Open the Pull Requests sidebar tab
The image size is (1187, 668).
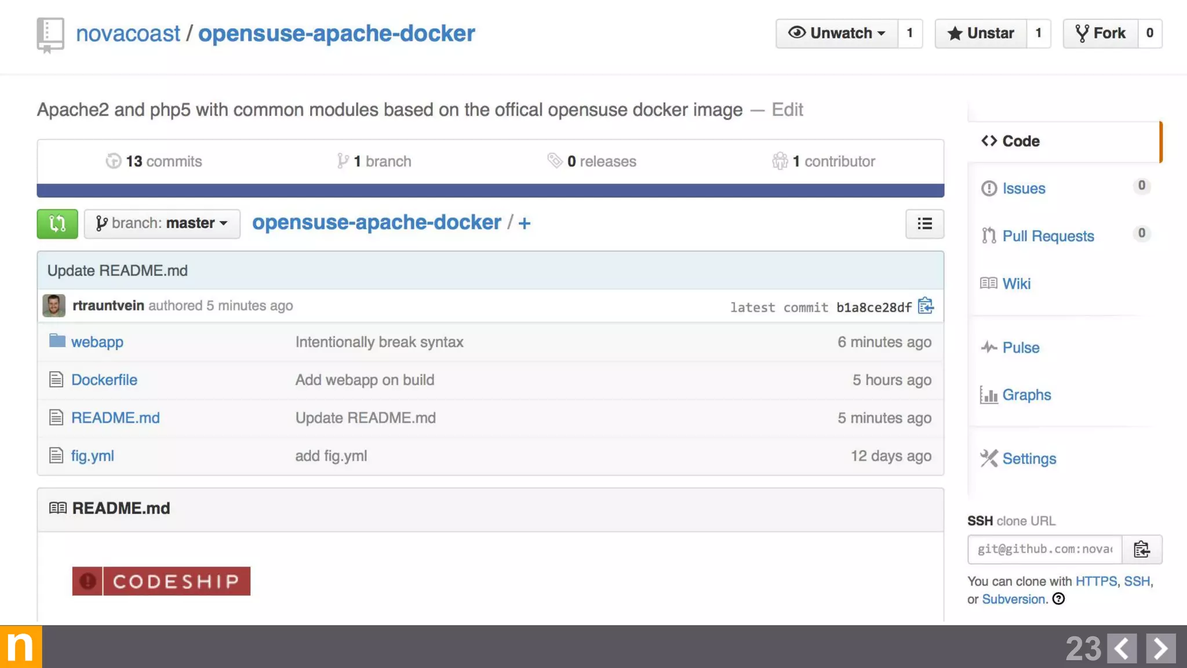click(1048, 236)
